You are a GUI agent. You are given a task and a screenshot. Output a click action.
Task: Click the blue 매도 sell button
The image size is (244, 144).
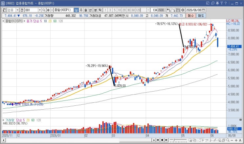tap(201, 16)
